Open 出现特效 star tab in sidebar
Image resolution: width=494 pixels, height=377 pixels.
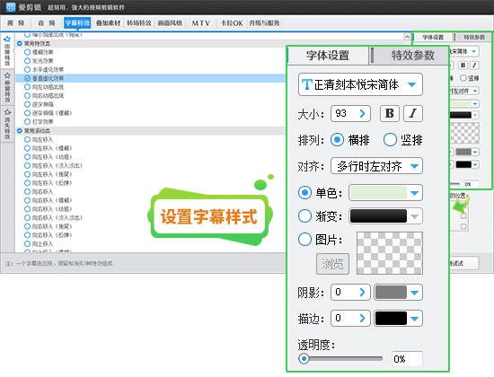tap(7, 50)
